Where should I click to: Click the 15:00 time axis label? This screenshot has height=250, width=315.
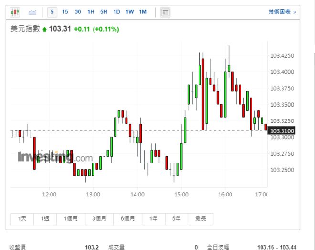click(x=181, y=195)
